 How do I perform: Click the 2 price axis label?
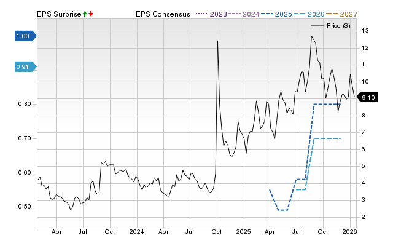click(363, 217)
